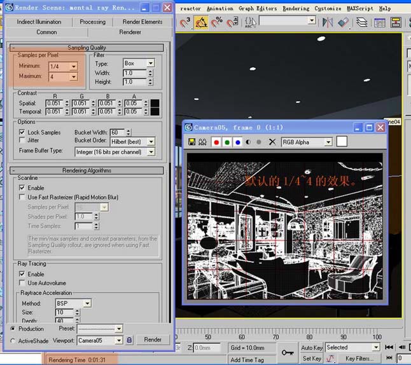
Task: Open Raytrace Method BSP dropdown
Action: pos(87,303)
